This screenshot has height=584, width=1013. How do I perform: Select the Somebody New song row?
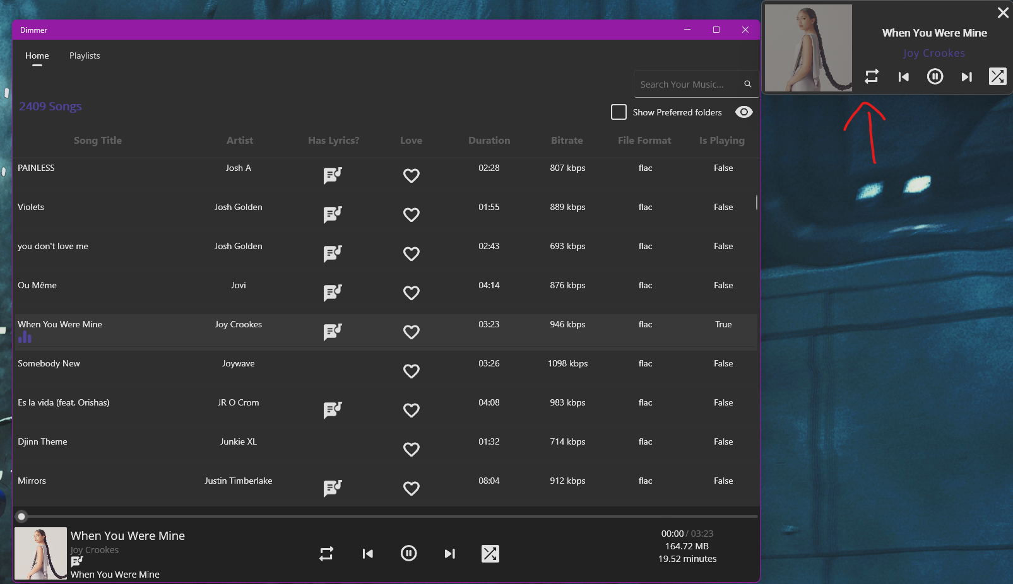(x=386, y=370)
